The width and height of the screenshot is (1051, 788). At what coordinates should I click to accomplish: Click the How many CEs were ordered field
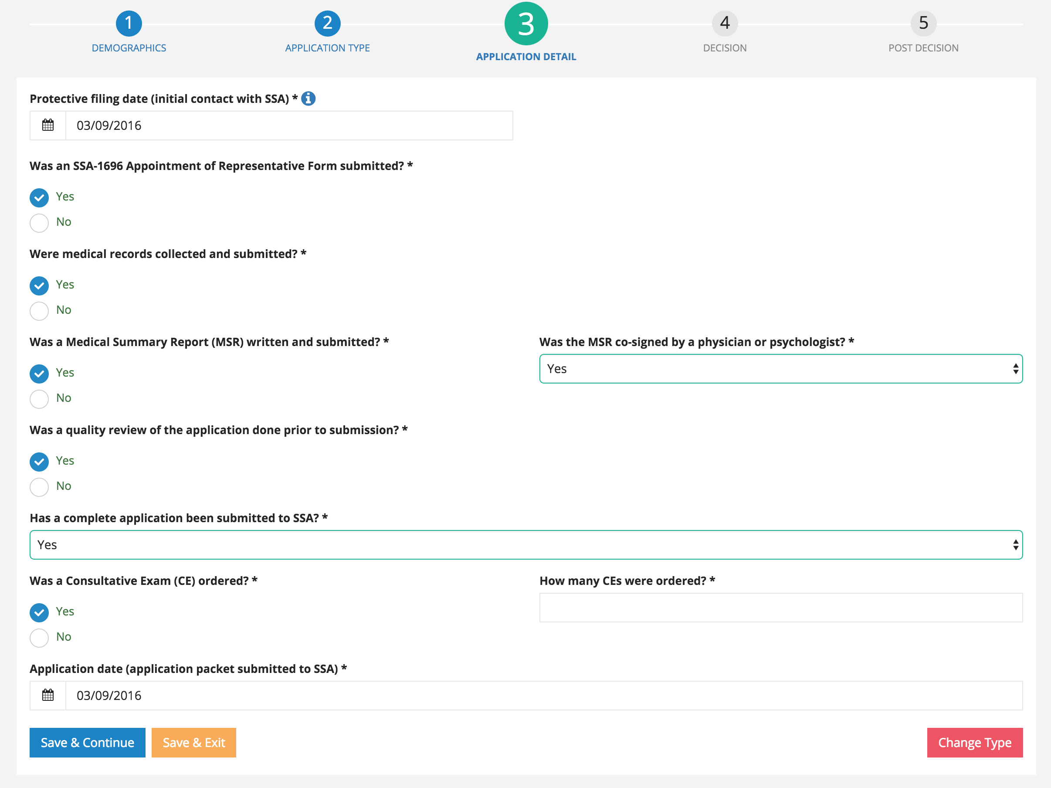click(780, 608)
